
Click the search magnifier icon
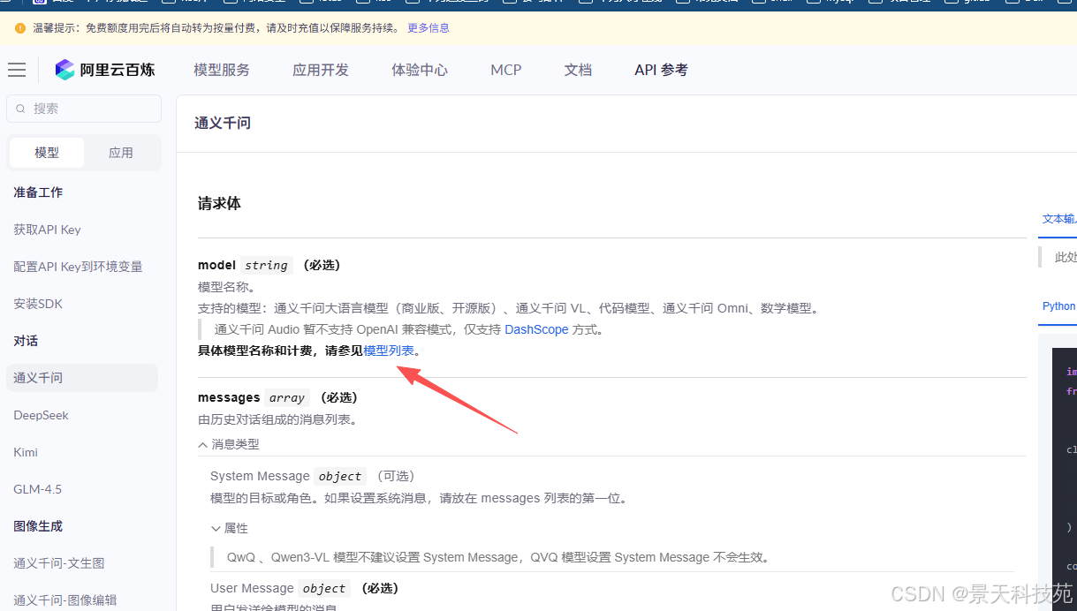[20, 109]
